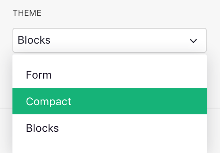This screenshot has height=153, width=220.
Task: Close the theme list via the down chevron
Action: pyautogui.click(x=193, y=41)
